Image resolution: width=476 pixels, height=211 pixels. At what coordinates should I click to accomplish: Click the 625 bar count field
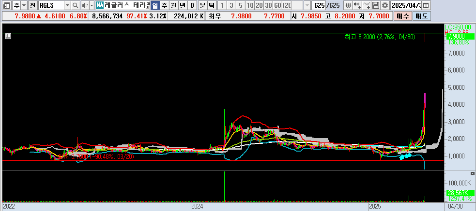click(319, 5)
